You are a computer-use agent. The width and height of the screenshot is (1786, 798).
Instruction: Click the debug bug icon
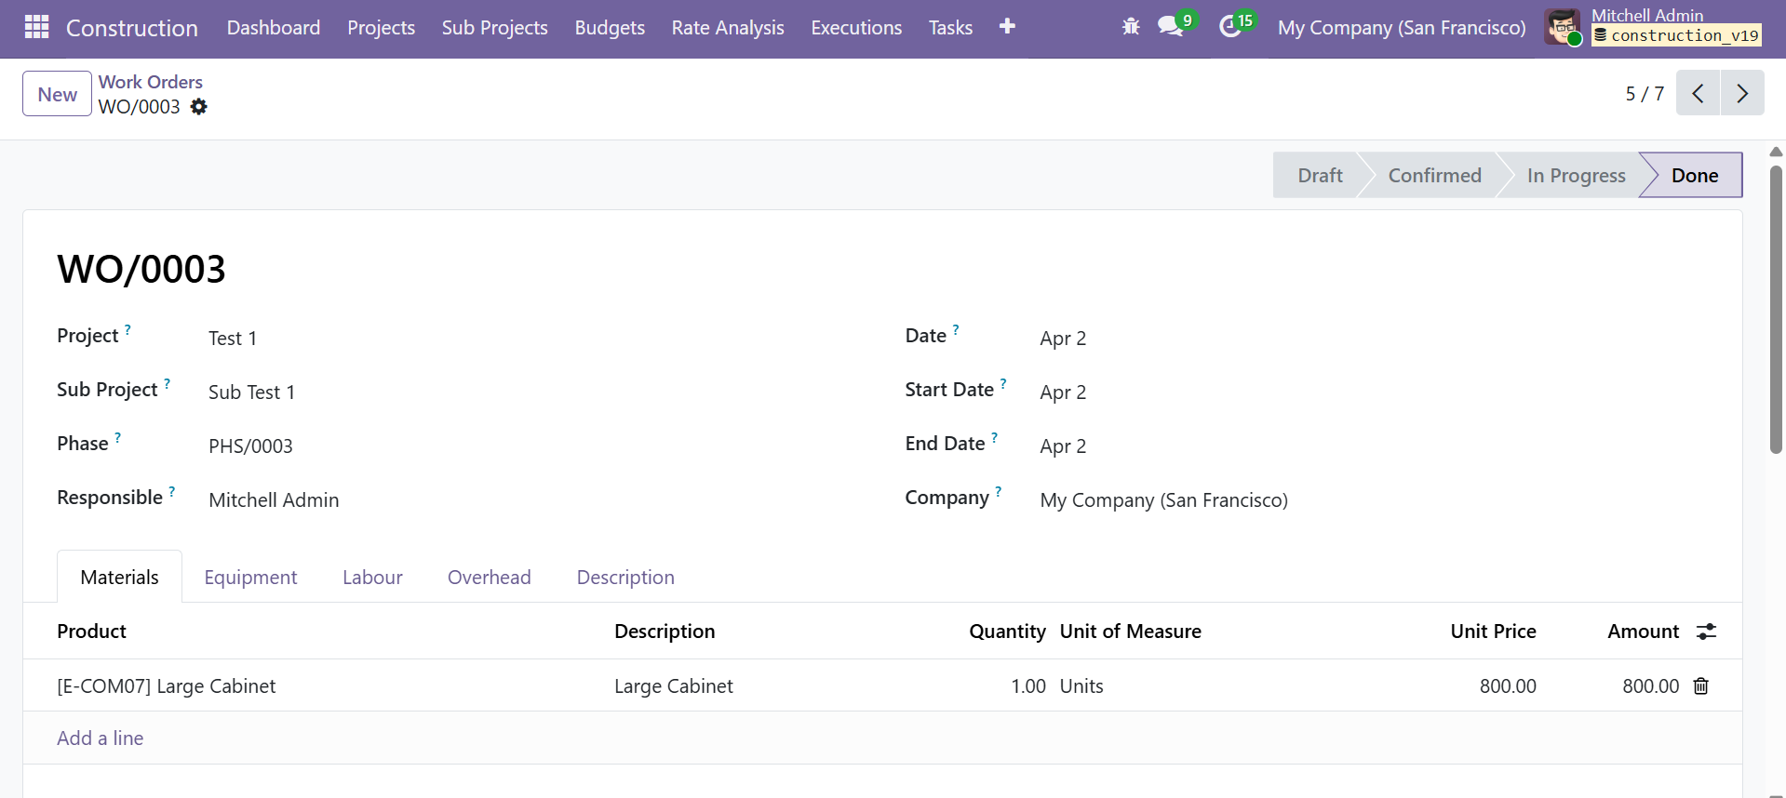tap(1131, 27)
